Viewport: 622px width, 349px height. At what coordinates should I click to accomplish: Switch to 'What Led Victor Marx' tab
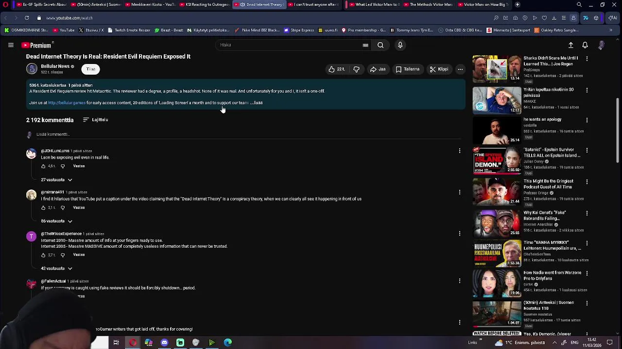[x=374, y=4]
